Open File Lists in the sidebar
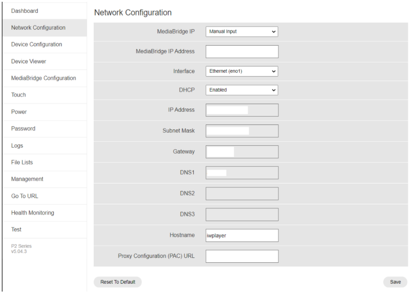Image resolution: width=413 pixels, height=296 pixels. point(45,162)
